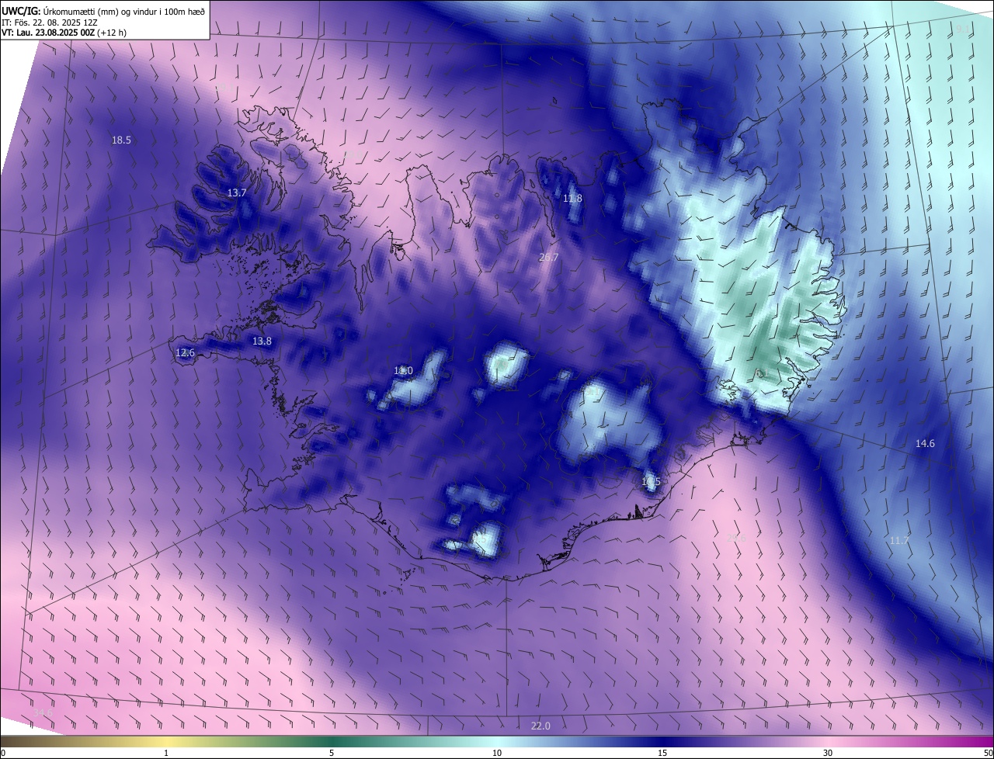Click the 12.6 value label

click(185, 353)
